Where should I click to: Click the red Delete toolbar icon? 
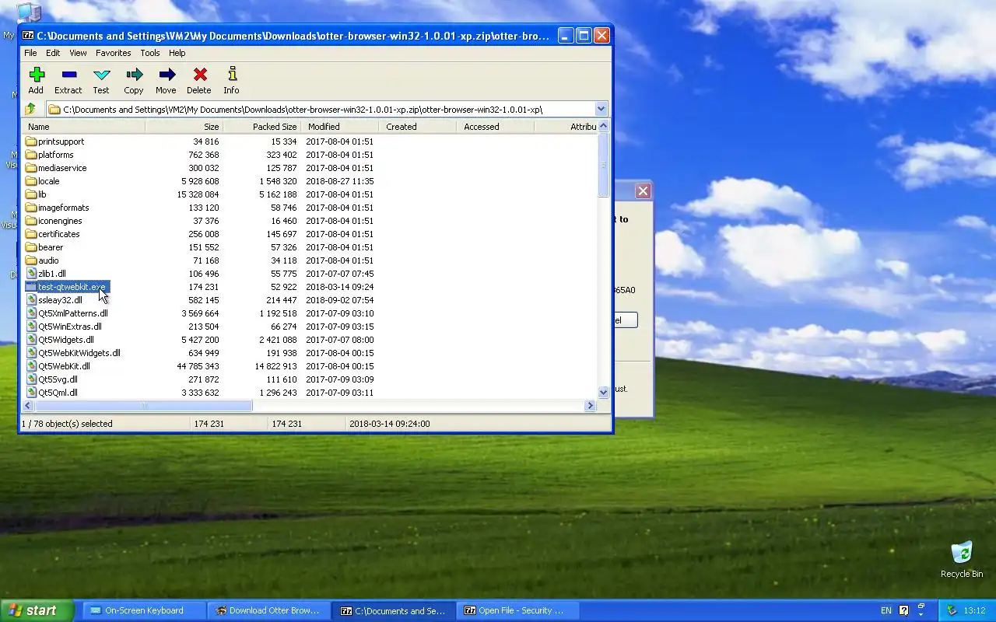pos(200,75)
